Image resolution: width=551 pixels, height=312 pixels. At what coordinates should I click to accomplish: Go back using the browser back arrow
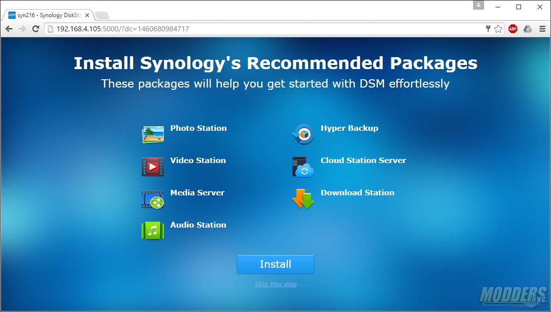click(9, 29)
